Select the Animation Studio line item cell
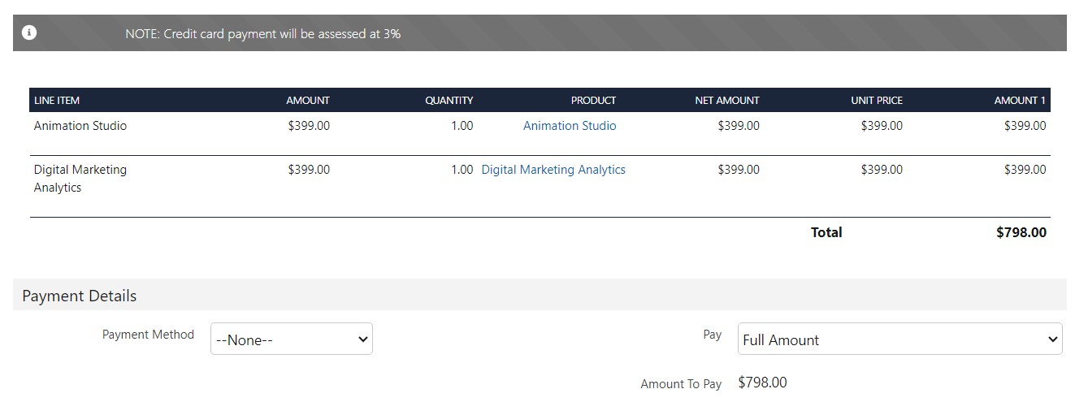 click(x=80, y=126)
